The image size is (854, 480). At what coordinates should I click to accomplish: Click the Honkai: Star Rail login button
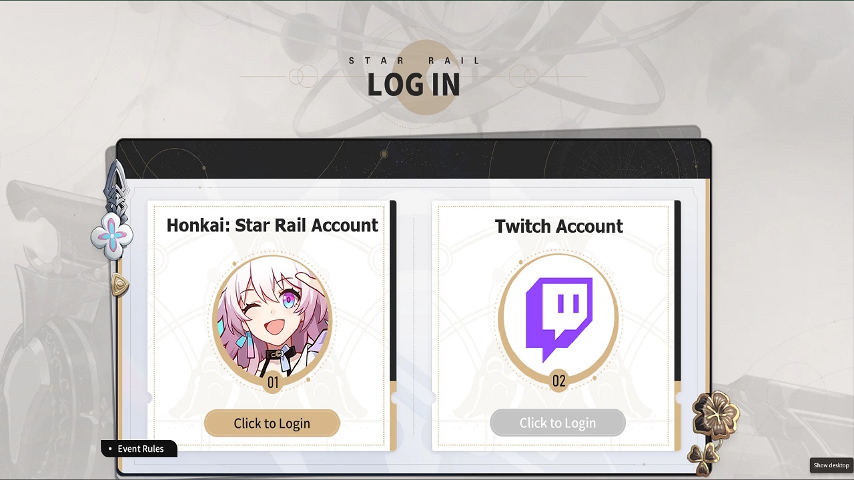pyautogui.click(x=272, y=423)
